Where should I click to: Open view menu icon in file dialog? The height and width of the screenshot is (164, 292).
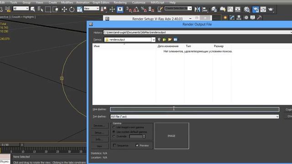[175, 40]
